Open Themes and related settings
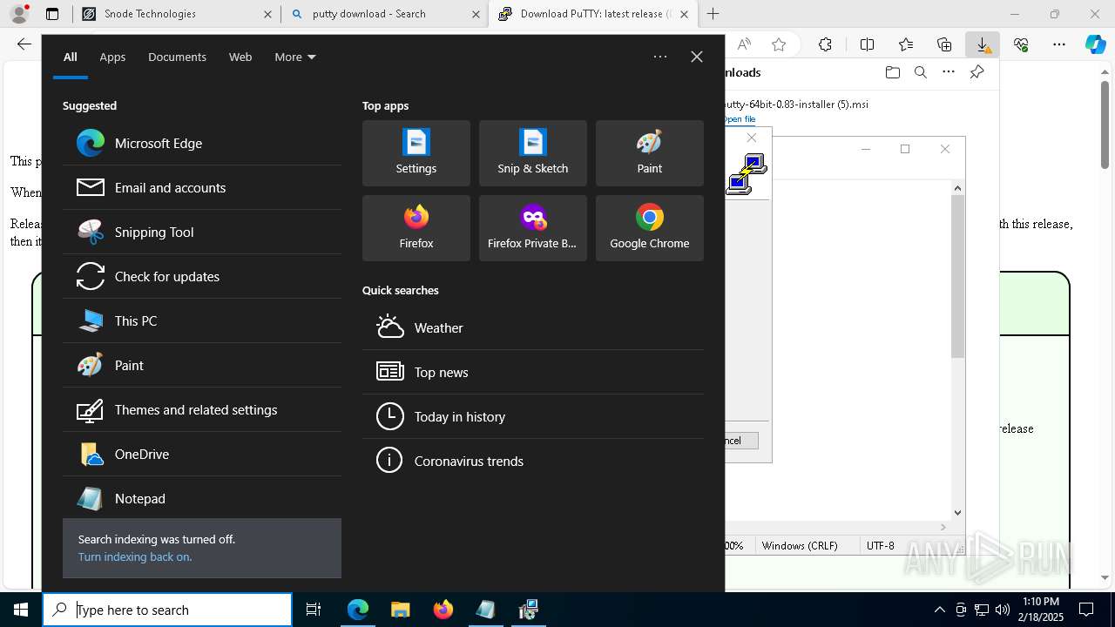 (x=201, y=409)
